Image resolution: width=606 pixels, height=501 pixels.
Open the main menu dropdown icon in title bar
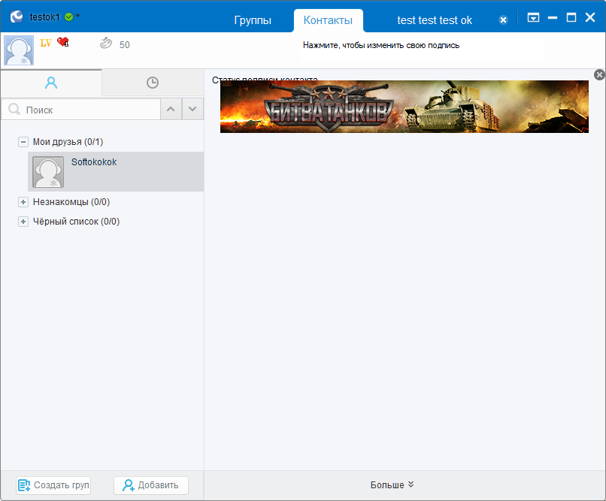tap(533, 17)
